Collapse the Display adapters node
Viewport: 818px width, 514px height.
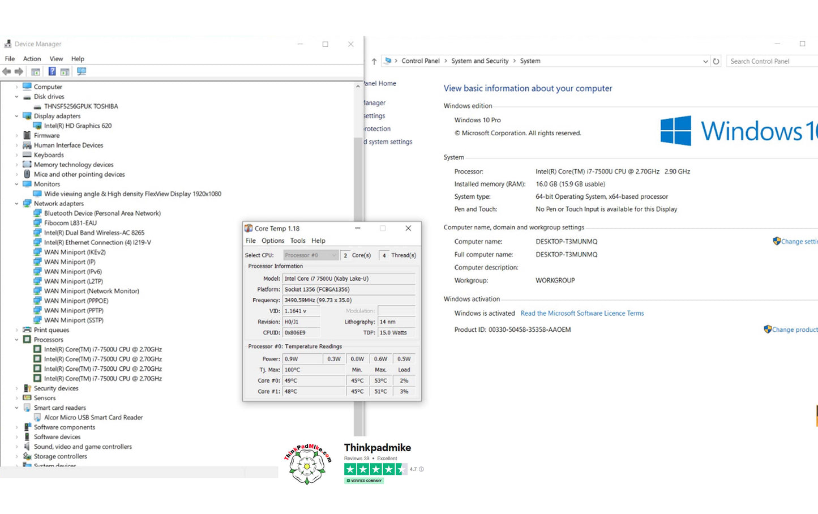[16, 116]
